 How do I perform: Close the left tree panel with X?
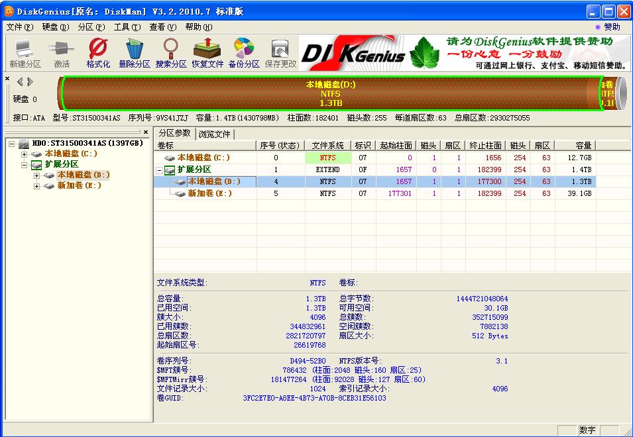coord(146,132)
